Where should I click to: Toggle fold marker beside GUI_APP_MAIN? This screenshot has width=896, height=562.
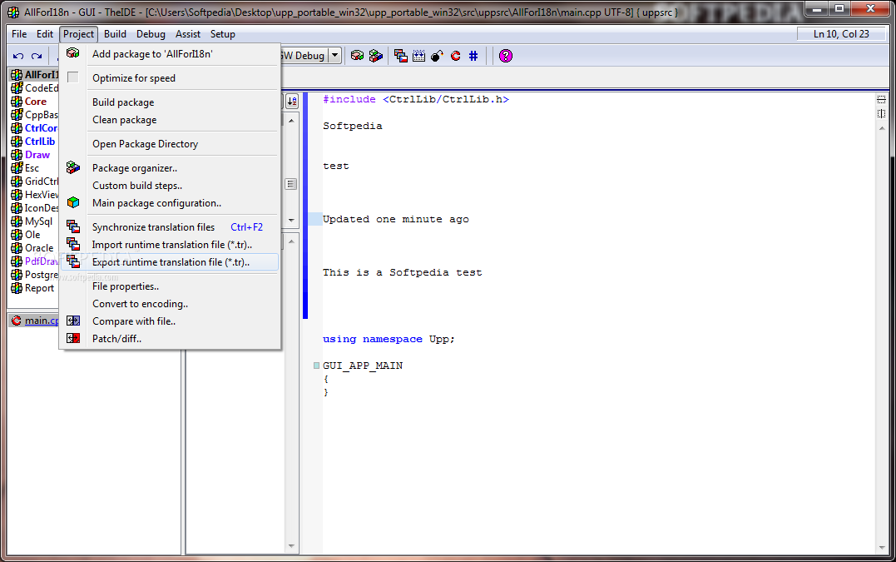click(x=317, y=366)
